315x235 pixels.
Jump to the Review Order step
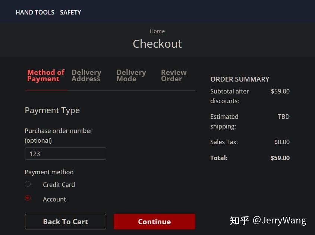(174, 76)
